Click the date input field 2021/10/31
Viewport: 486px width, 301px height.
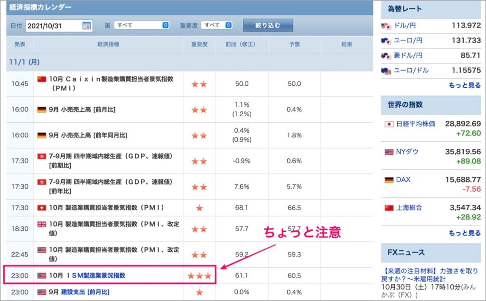[59, 26]
